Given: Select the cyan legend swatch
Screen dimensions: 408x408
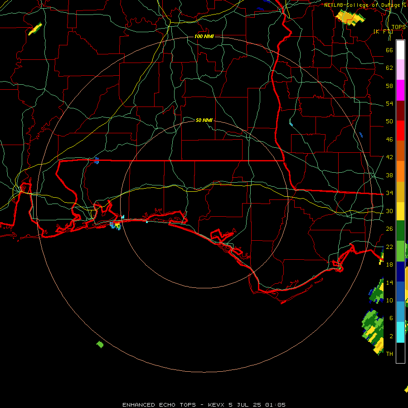Looking at the screenshot, I should (x=400, y=332).
